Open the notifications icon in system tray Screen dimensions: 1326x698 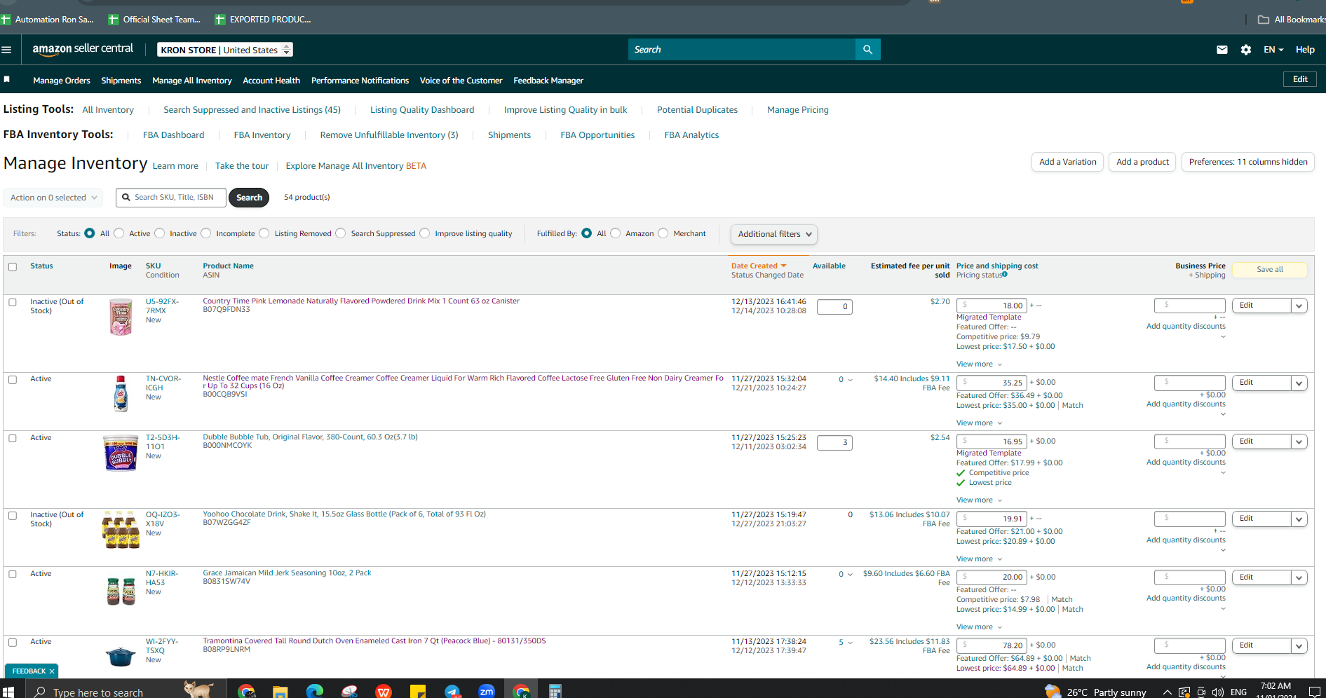[1314, 692]
